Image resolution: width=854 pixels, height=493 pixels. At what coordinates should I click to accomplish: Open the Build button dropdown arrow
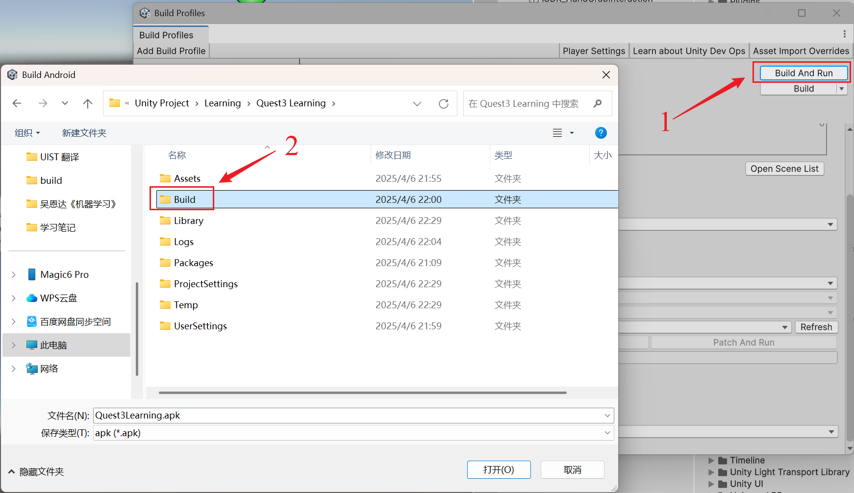point(842,89)
